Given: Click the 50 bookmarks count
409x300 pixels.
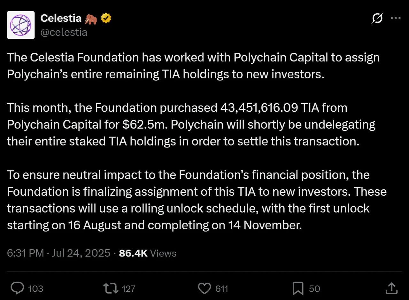Looking at the screenshot, I should 314,288.
